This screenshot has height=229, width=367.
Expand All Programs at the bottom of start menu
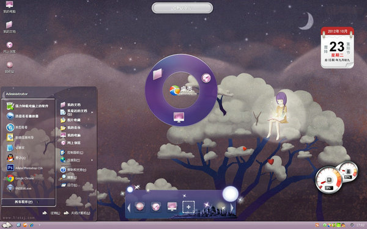28,202
